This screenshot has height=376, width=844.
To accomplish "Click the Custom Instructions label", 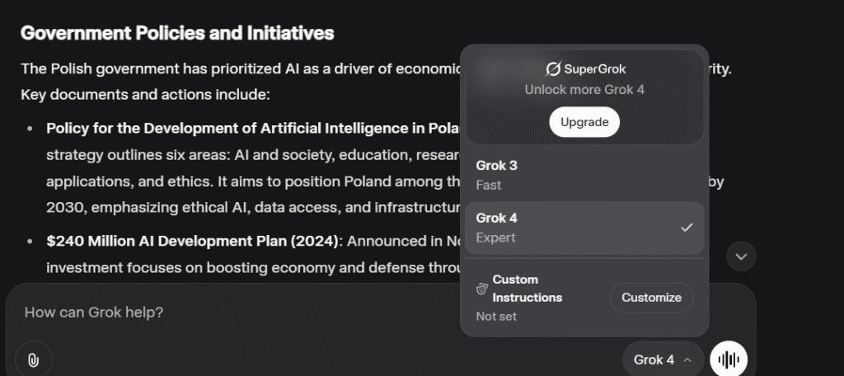I will [527, 289].
